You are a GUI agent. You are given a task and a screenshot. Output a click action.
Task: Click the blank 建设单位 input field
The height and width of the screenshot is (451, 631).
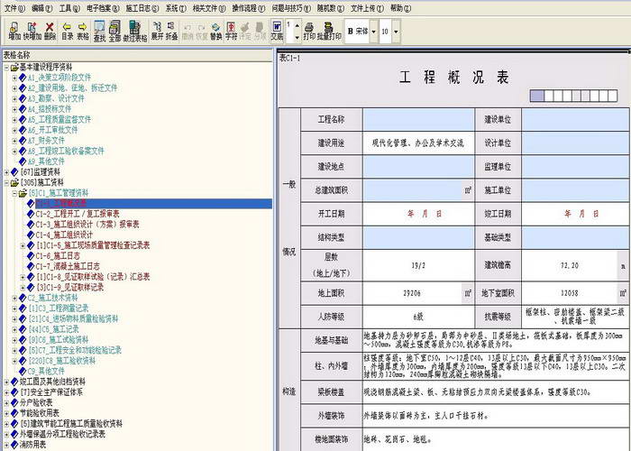(575, 120)
